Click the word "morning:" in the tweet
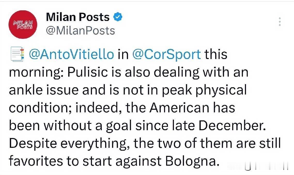 (x=36, y=72)
